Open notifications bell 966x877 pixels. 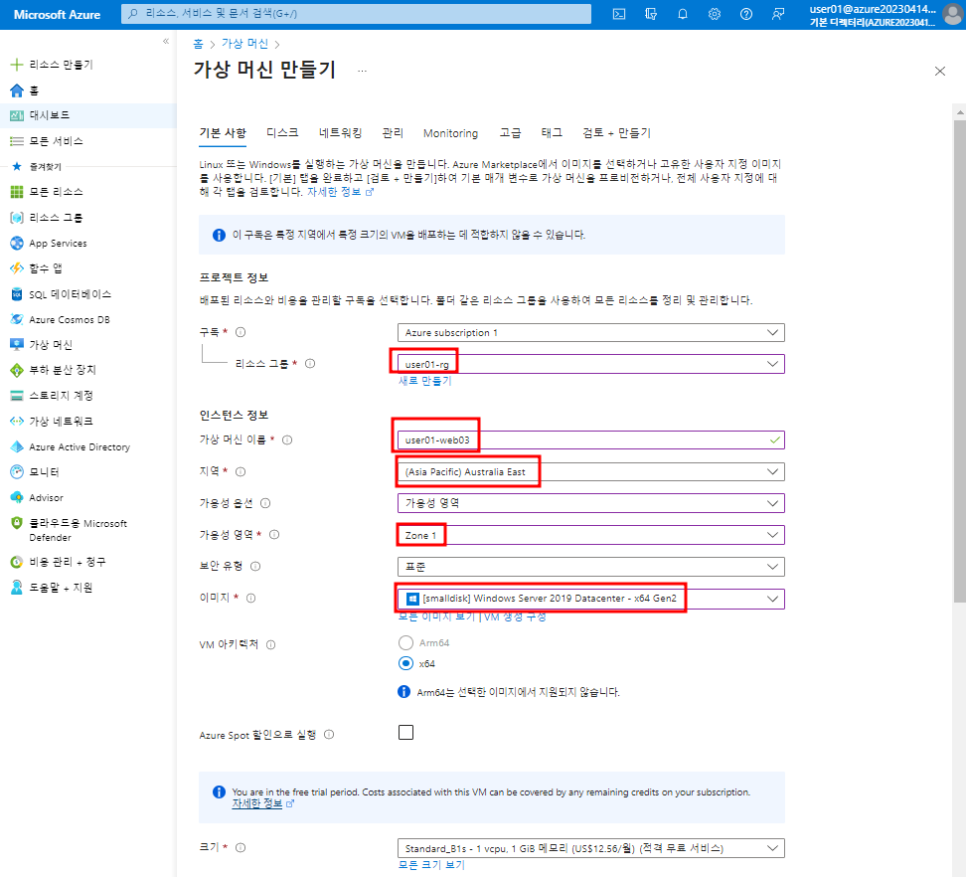pyautogui.click(x=683, y=14)
